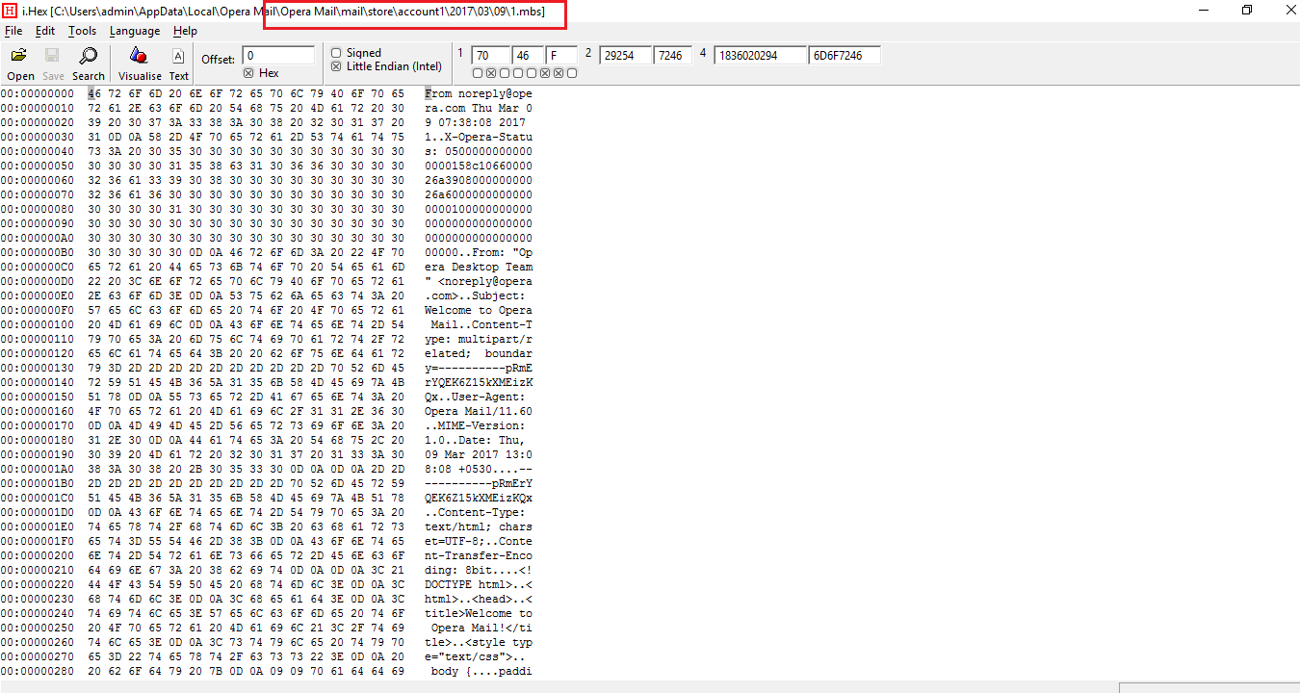Click offset label 00:00000100
This screenshot has height=693, width=1300.
pyautogui.click(x=37, y=324)
